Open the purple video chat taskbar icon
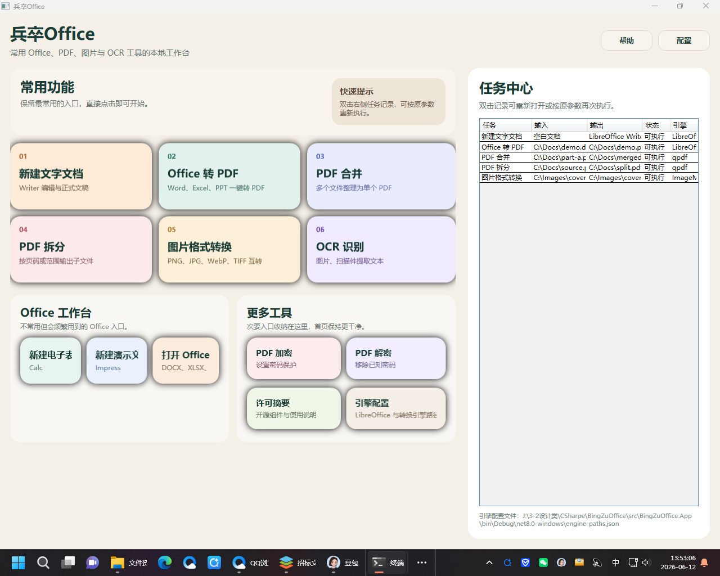This screenshot has width=720, height=576. pos(92,562)
